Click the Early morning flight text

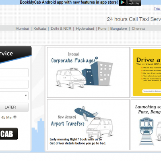[x=78, y=141]
